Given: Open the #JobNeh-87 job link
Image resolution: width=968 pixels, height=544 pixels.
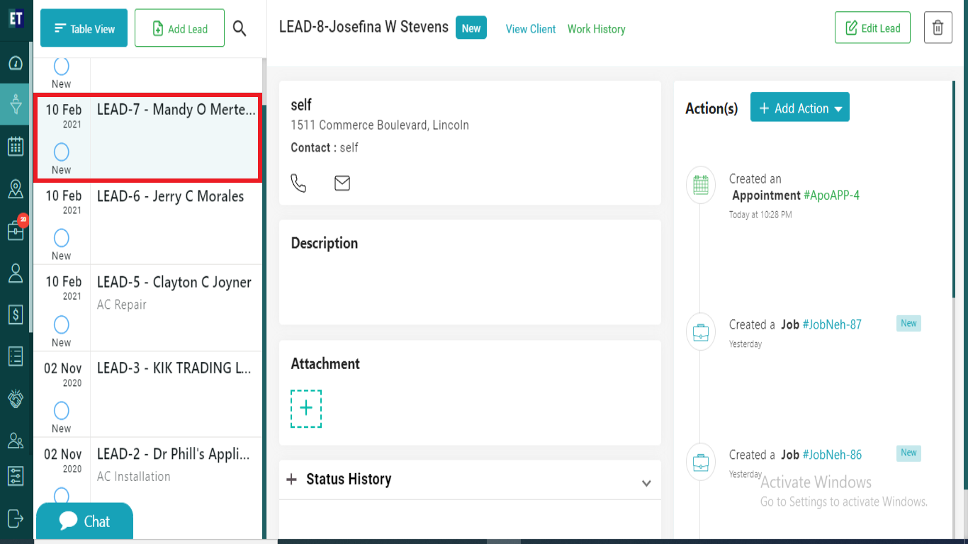Looking at the screenshot, I should (x=832, y=324).
